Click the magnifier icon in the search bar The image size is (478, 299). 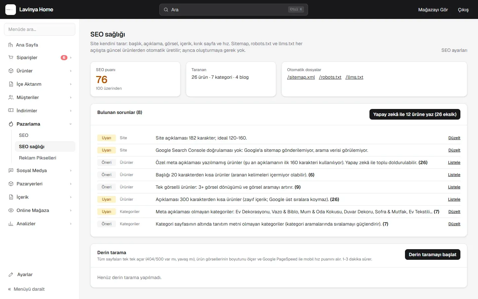166,10
